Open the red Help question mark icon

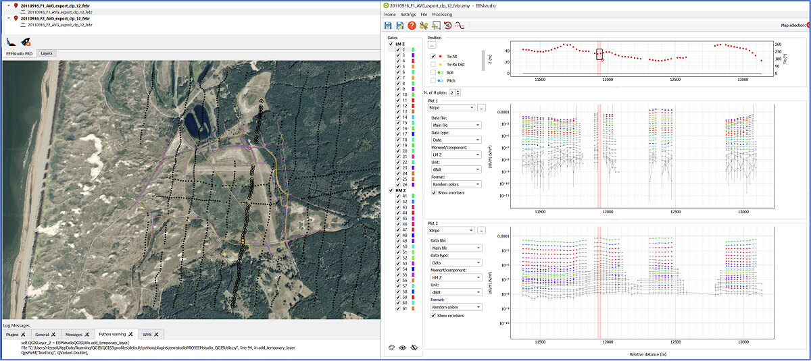[x=412, y=26]
